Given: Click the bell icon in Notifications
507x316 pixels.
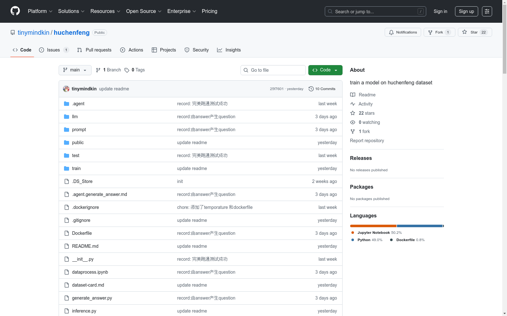Looking at the screenshot, I should click(x=391, y=32).
